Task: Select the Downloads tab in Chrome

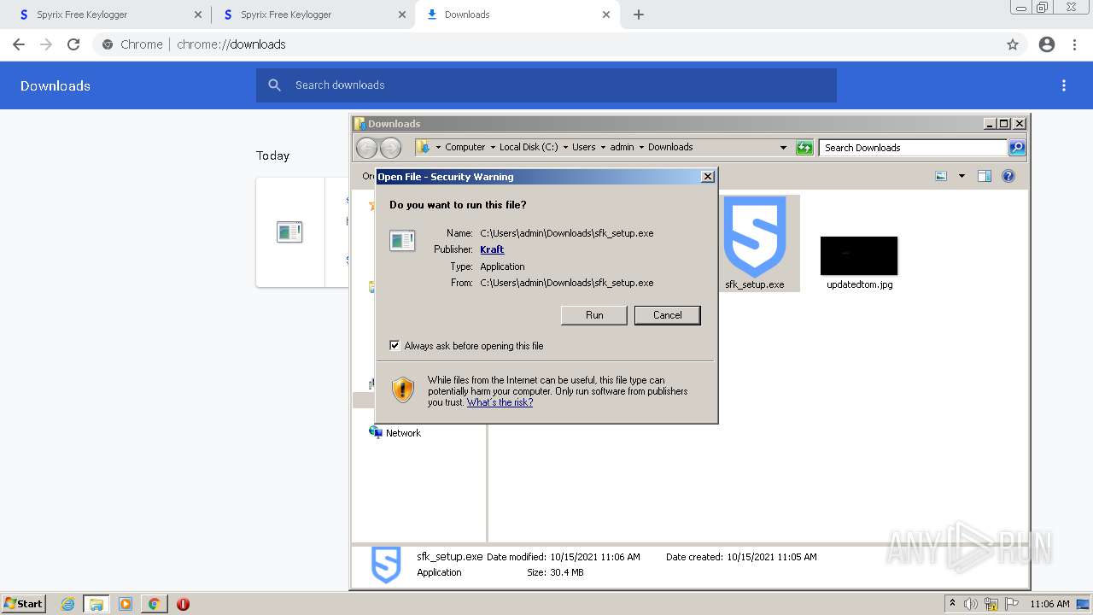Action: point(517,15)
